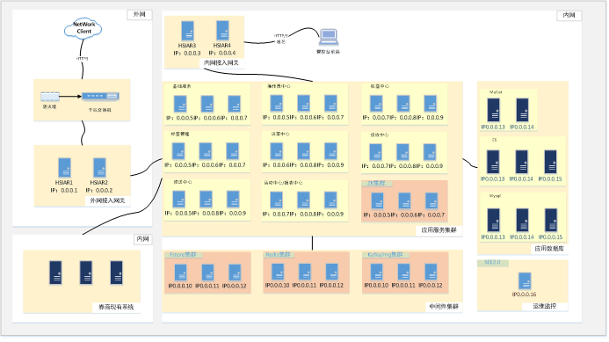The height and width of the screenshot is (342, 609).
Task: Select Redis集群 server IP0.0.0.11
Action: pyautogui.click(x=304, y=272)
